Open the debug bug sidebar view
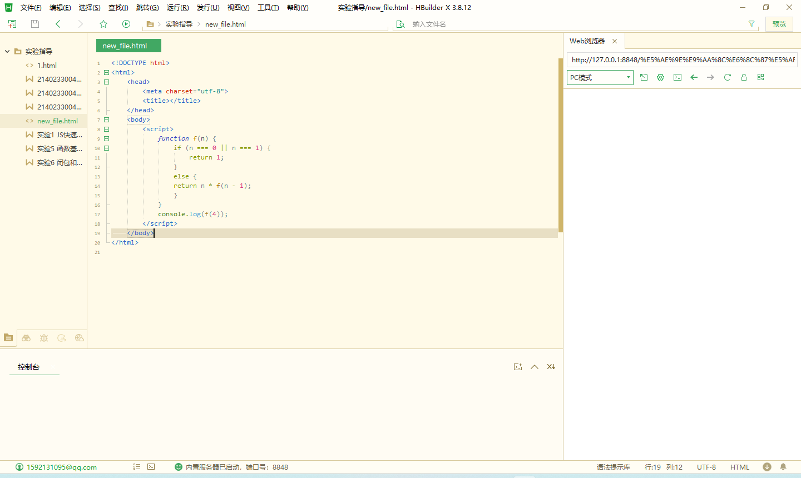801x478 pixels. (x=44, y=337)
